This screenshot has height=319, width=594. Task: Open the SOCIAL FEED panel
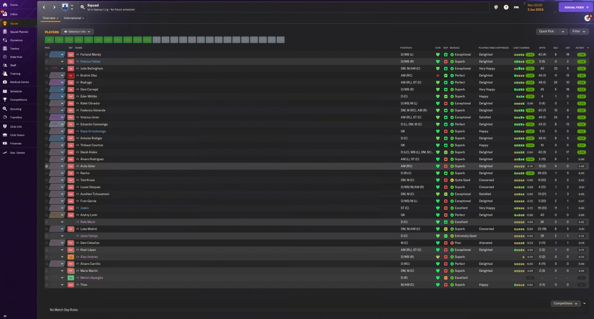pyautogui.click(x=576, y=7)
